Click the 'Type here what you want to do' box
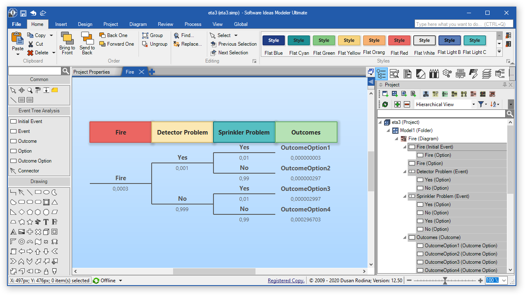This screenshot has width=525, height=295. click(x=464, y=24)
